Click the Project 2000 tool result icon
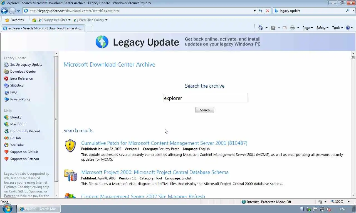This screenshot has height=213, width=356. pos(70,175)
